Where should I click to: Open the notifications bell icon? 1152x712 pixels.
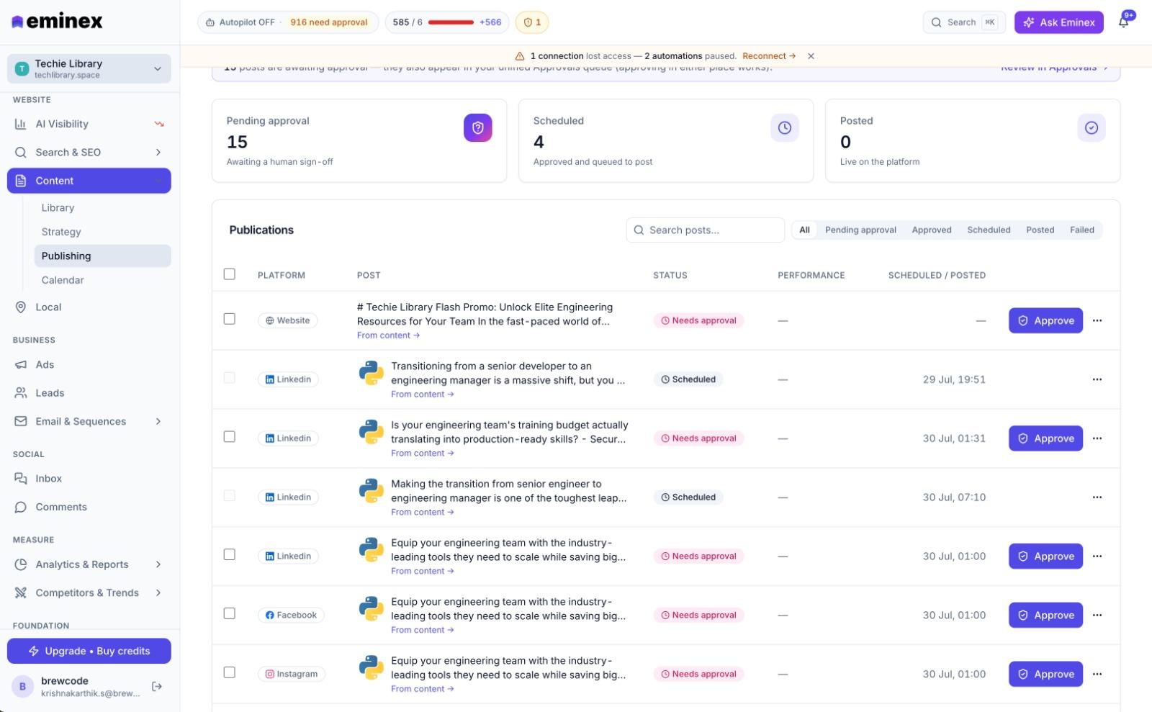[1123, 22]
